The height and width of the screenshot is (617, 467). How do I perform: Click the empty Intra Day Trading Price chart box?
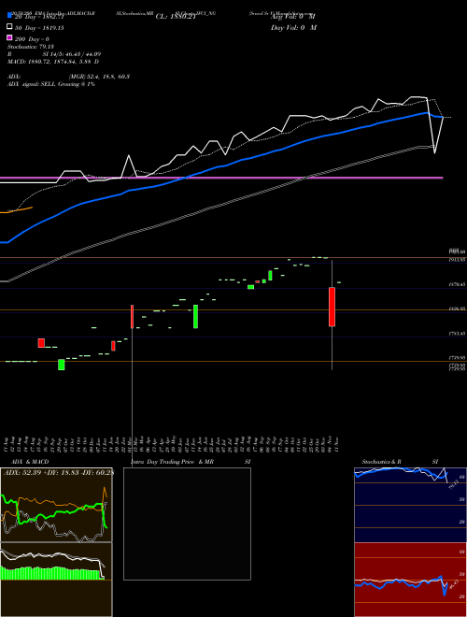click(x=187, y=524)
